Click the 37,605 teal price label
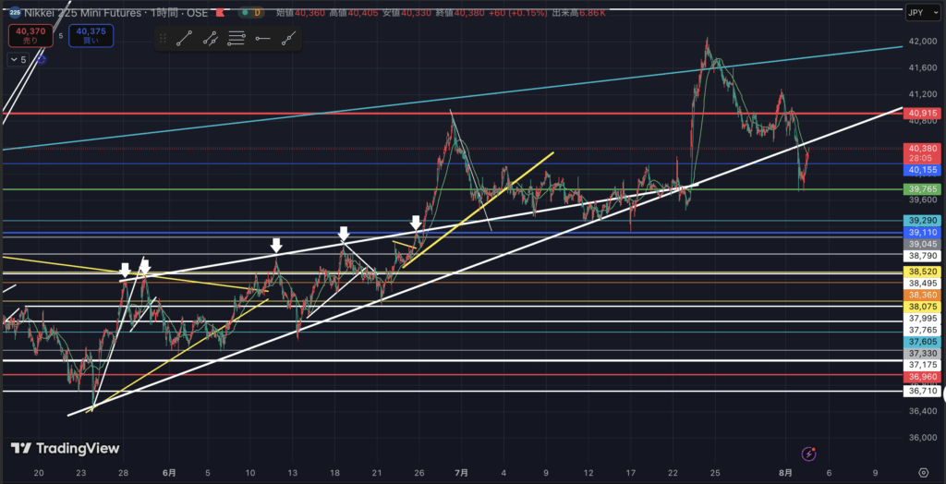 923,341
